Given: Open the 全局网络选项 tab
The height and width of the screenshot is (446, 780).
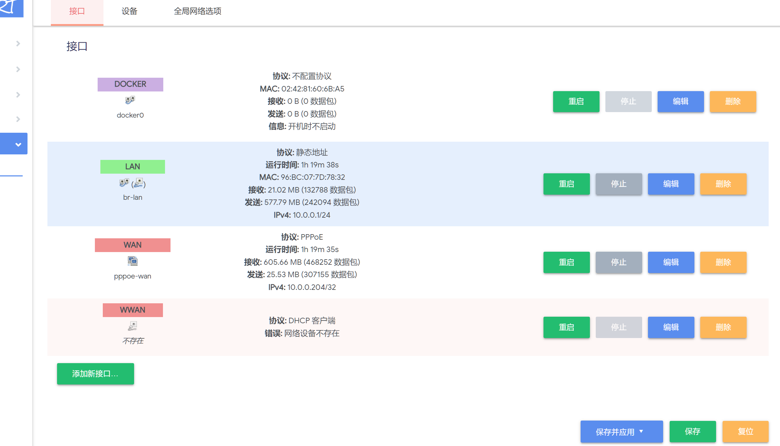Looking at the screenshot, I should coord(197,11).
